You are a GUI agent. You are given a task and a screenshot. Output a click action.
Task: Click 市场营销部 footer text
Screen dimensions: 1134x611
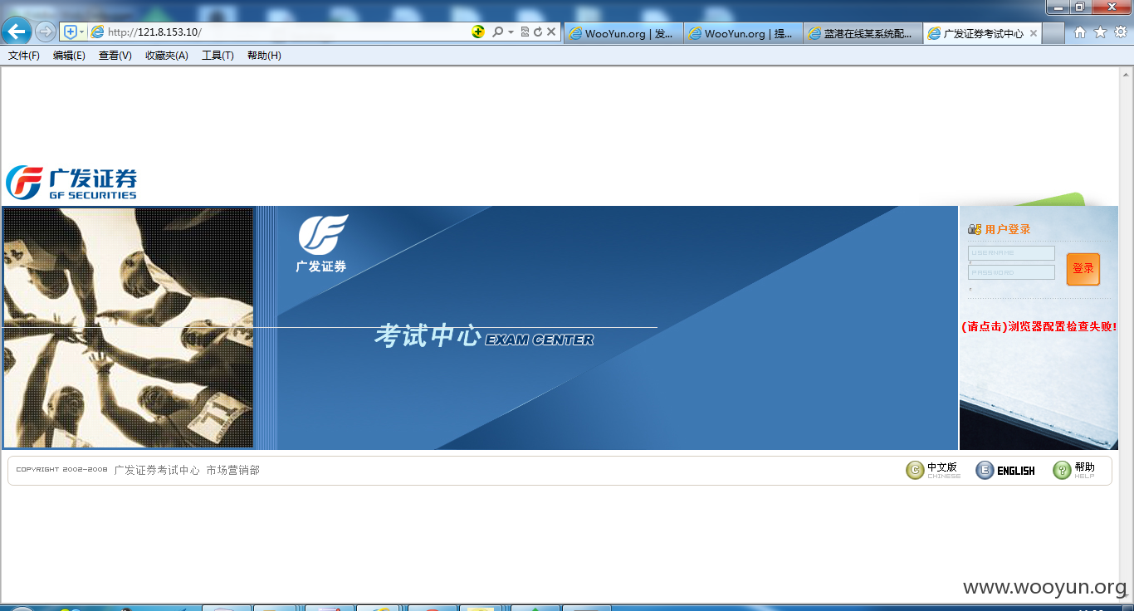point(232,470)
